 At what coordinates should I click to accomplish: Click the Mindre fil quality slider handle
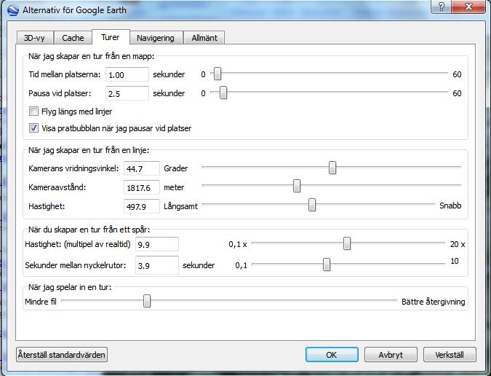[x=146, y=301]
